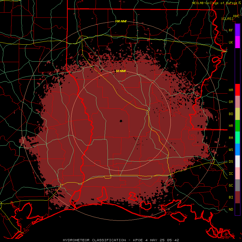242x242 pixels.
Task: Click the UK magenta legend swatch
Action: (237, 42)
